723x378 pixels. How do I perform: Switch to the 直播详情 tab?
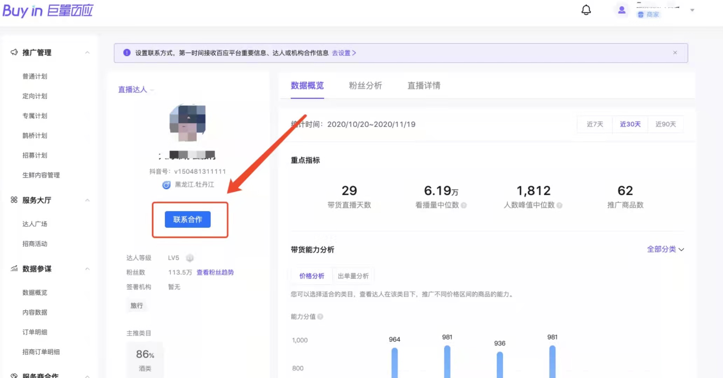click(x=424, y=86)
